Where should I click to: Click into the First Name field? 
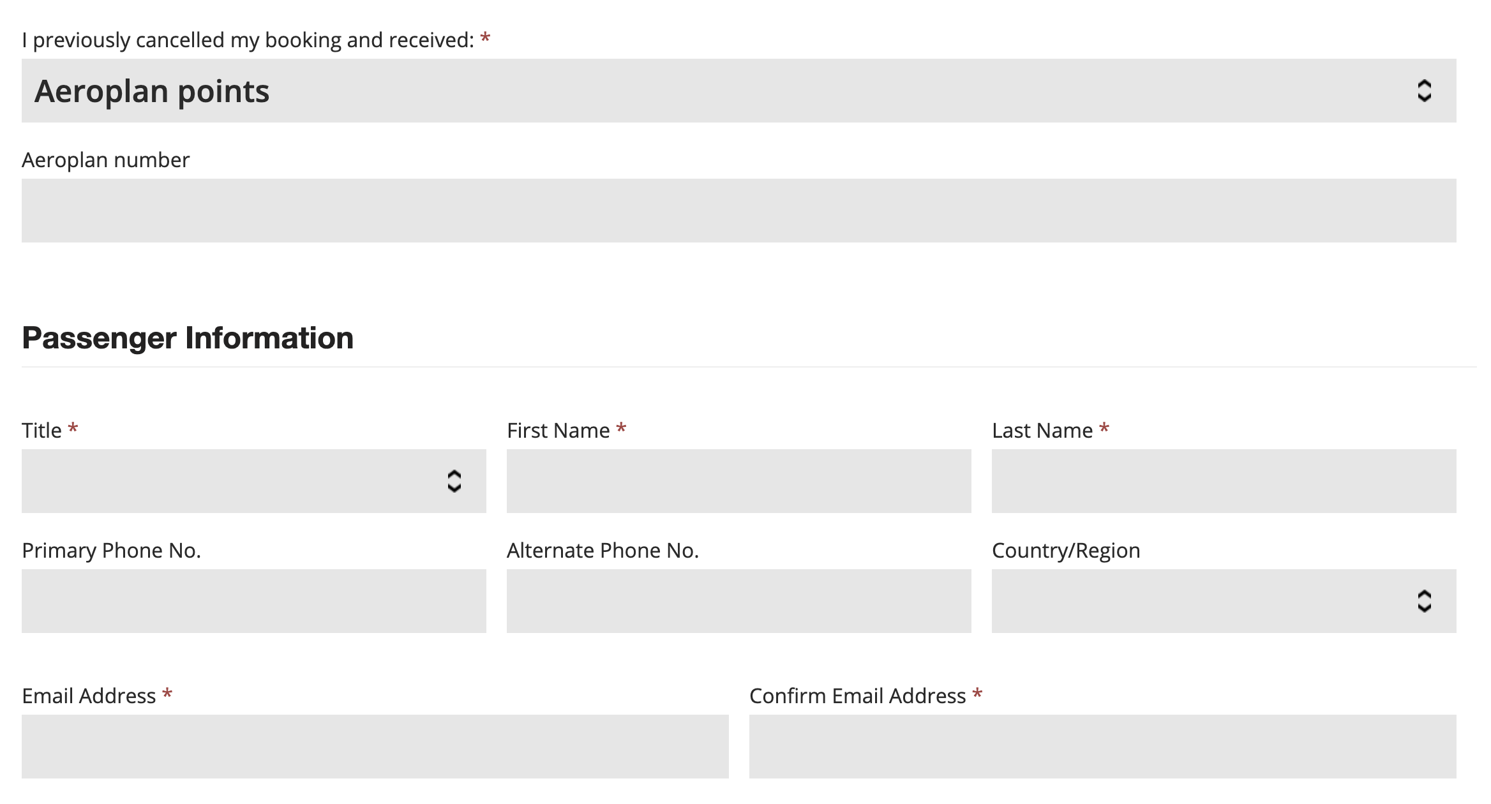[x=738, y=481]
